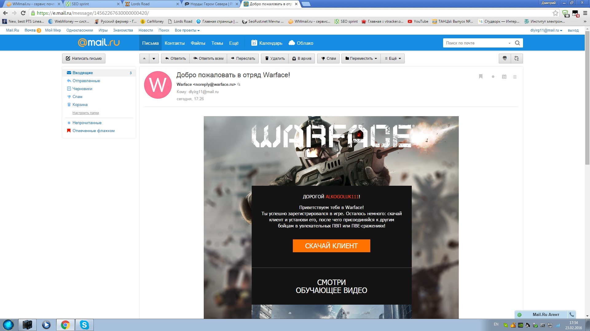Open the search options dropdown arrow
590x331 pixels.
(x=509, y=43)
